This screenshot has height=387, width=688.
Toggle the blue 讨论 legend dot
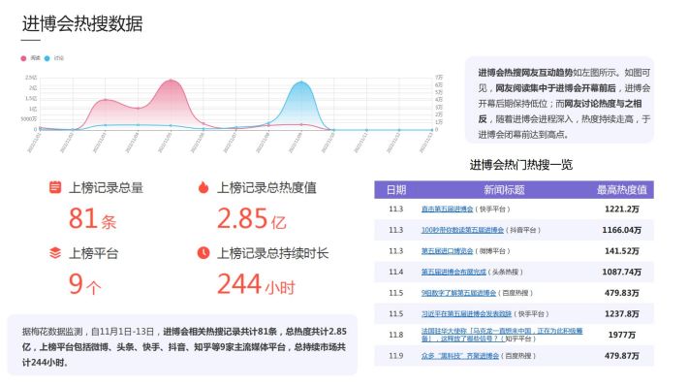pos(47,58)
